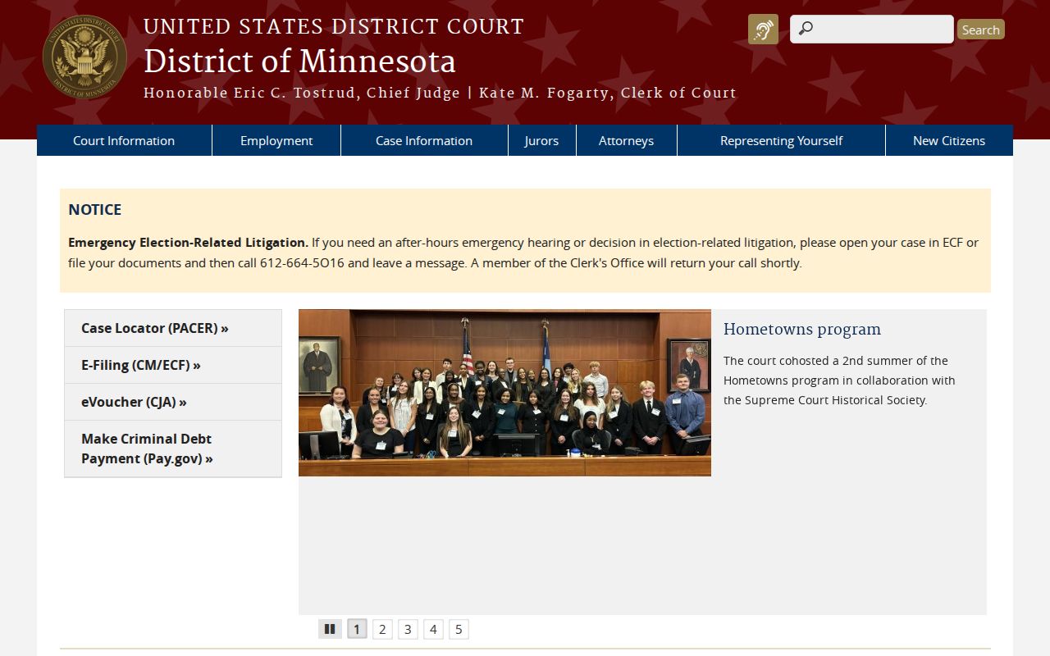Open the Hometowns program headline

tap(802, 329)
